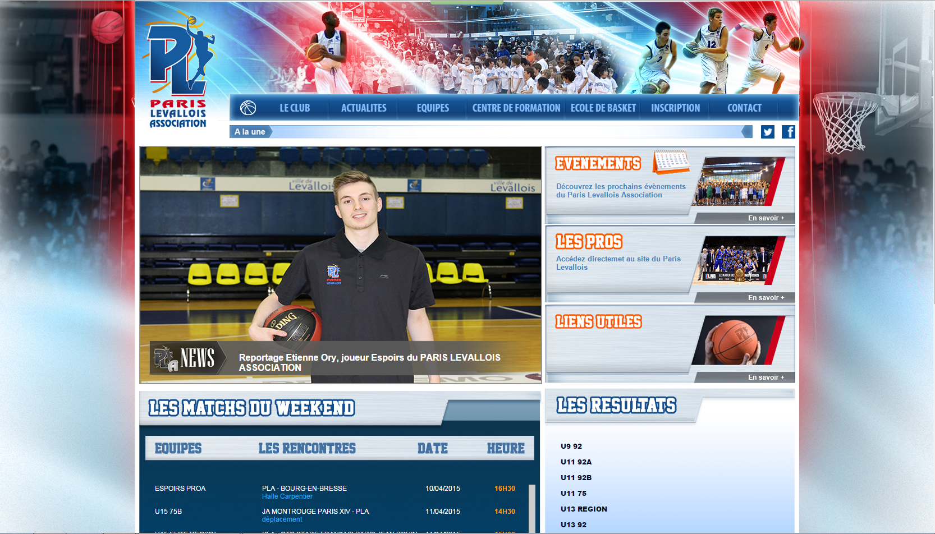Screen dimensions: 935x534
Task: Select the U13 92 results entry
Action: pyautogui.click(x=574, y=525)
